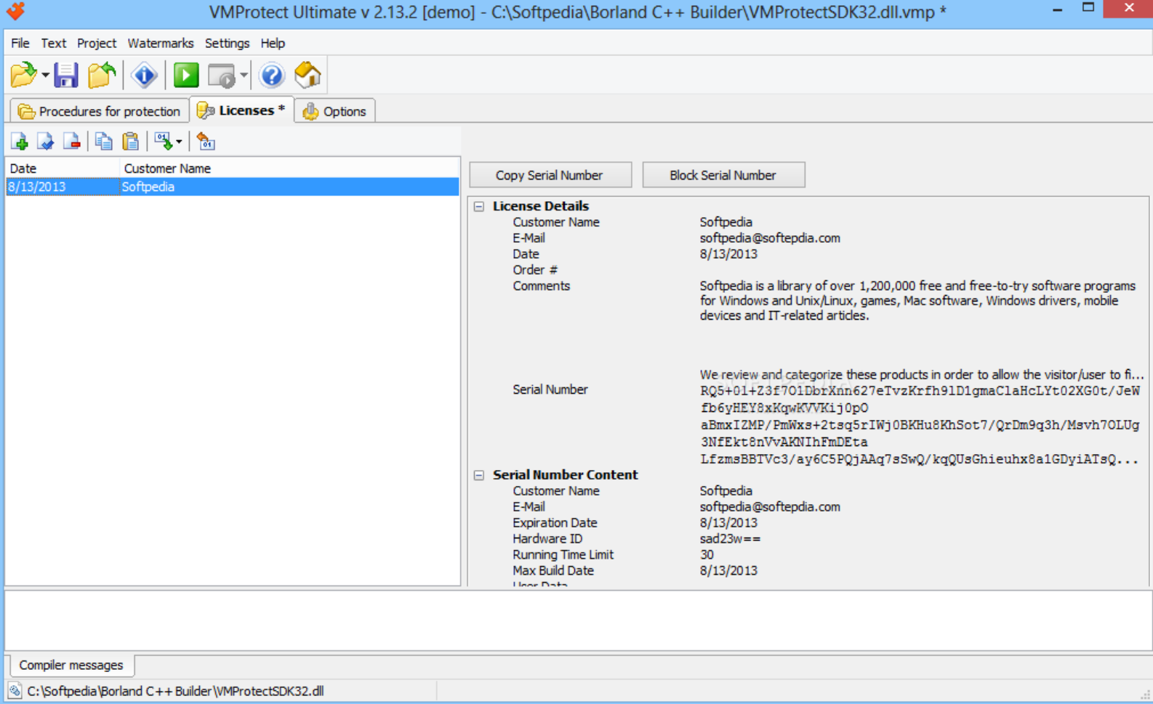Open dropdown arrow beside execute icon
Screen dimensions: 1153x704
click(x=244, y=75)
